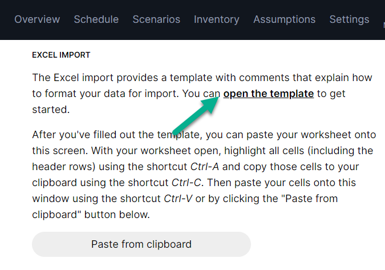Click the phrase "The Excel import provides"
The height and width of the screenshot is (270, 385).
(88, 78)
